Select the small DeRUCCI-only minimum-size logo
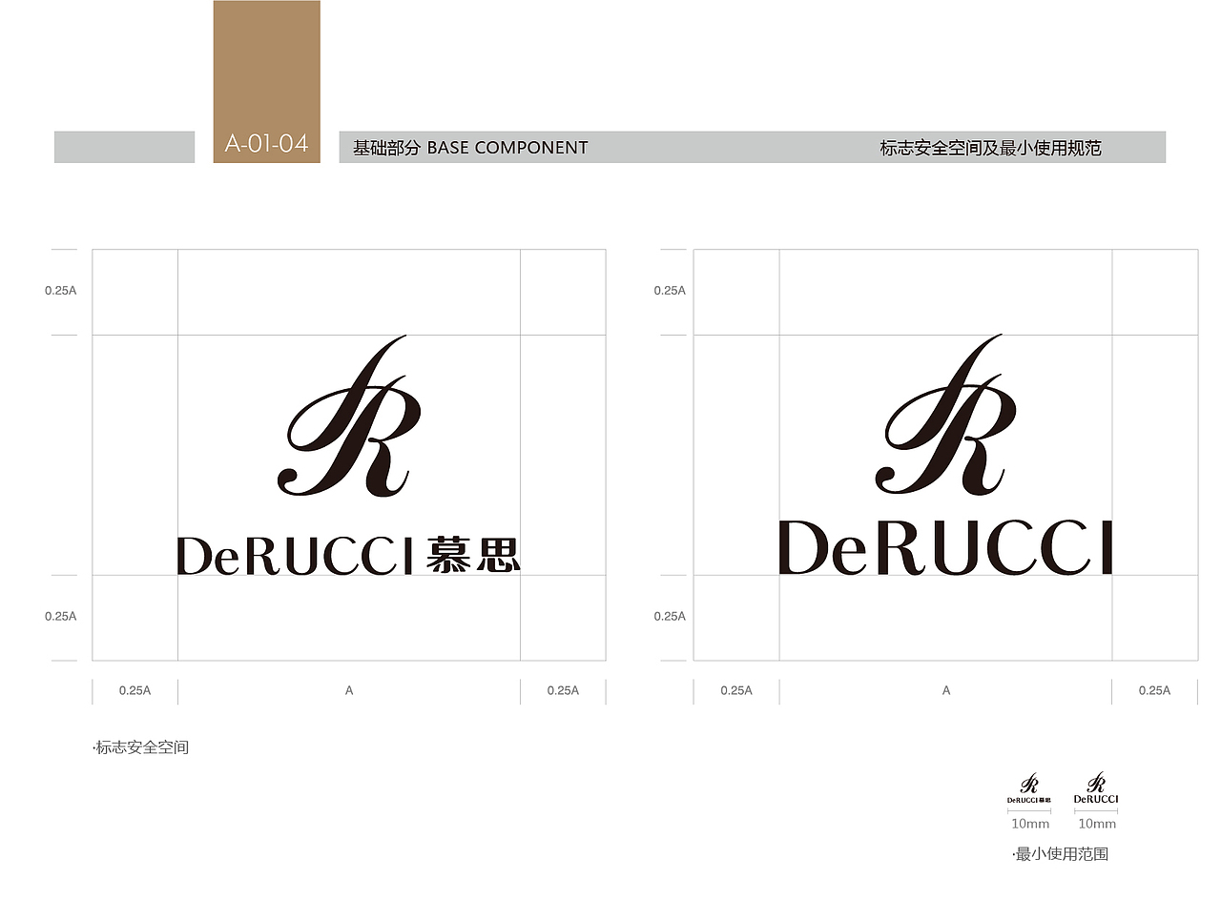 pos(1096,788)
